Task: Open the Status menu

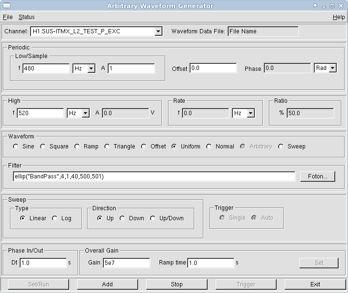Action: click(26, 17)
